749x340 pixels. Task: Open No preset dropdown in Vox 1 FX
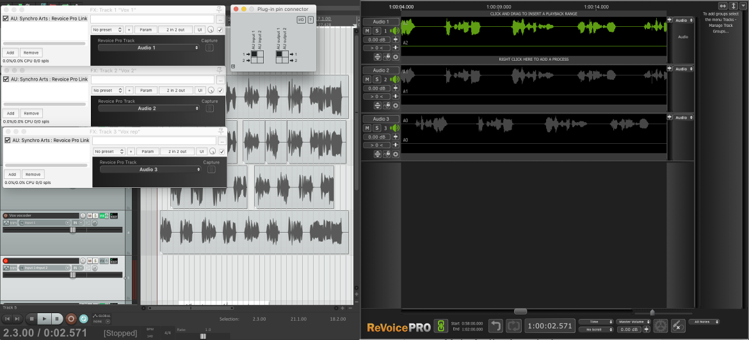click(108, 29)
